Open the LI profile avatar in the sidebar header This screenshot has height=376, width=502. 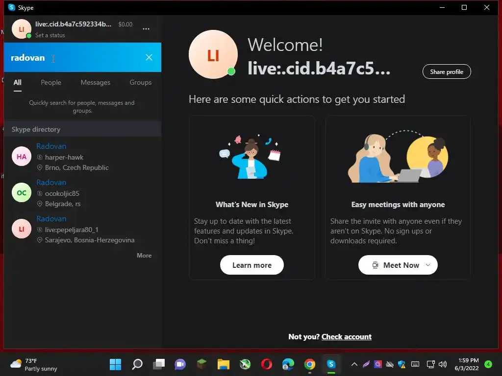(22, 29)
